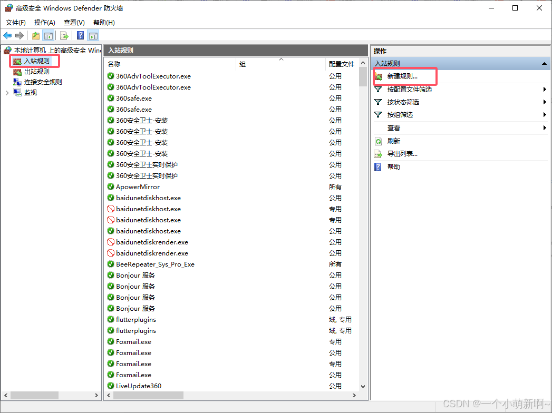This screenshot has width=552, height=413.
Task: Select 连接安全规则 in the left tree
Action: pyautogui.click(x=43, y=82)
